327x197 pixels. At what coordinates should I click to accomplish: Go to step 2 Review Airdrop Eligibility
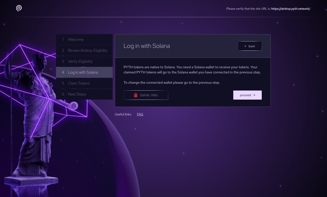pyautogui.click(x=84, y=50)
